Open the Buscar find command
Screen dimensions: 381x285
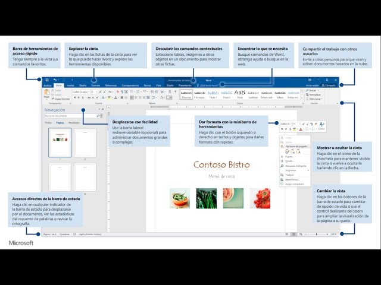(x=312, y=90)
